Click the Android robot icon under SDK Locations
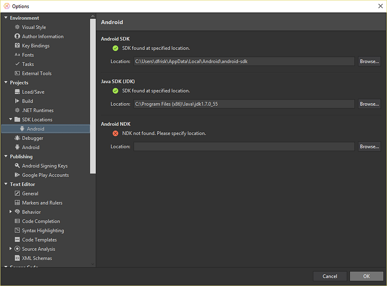The width and height of the screenshot is (387, 286). 22,129
